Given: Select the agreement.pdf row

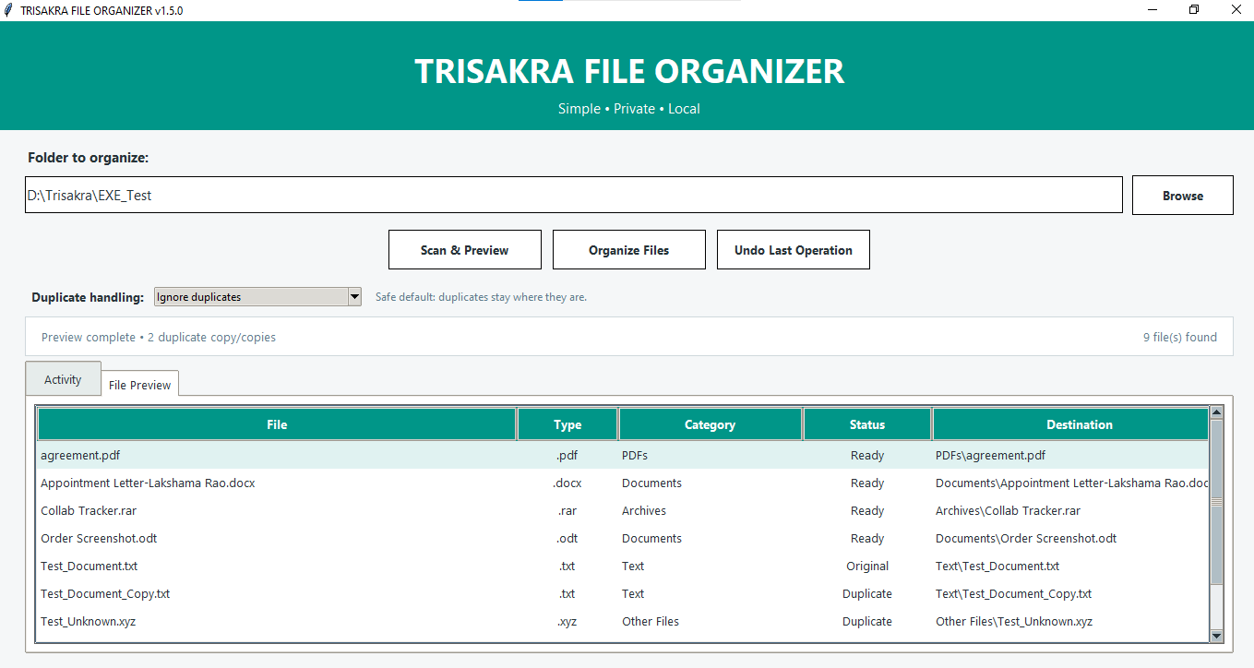Looking at the screenshot, I should coord(623,455).
